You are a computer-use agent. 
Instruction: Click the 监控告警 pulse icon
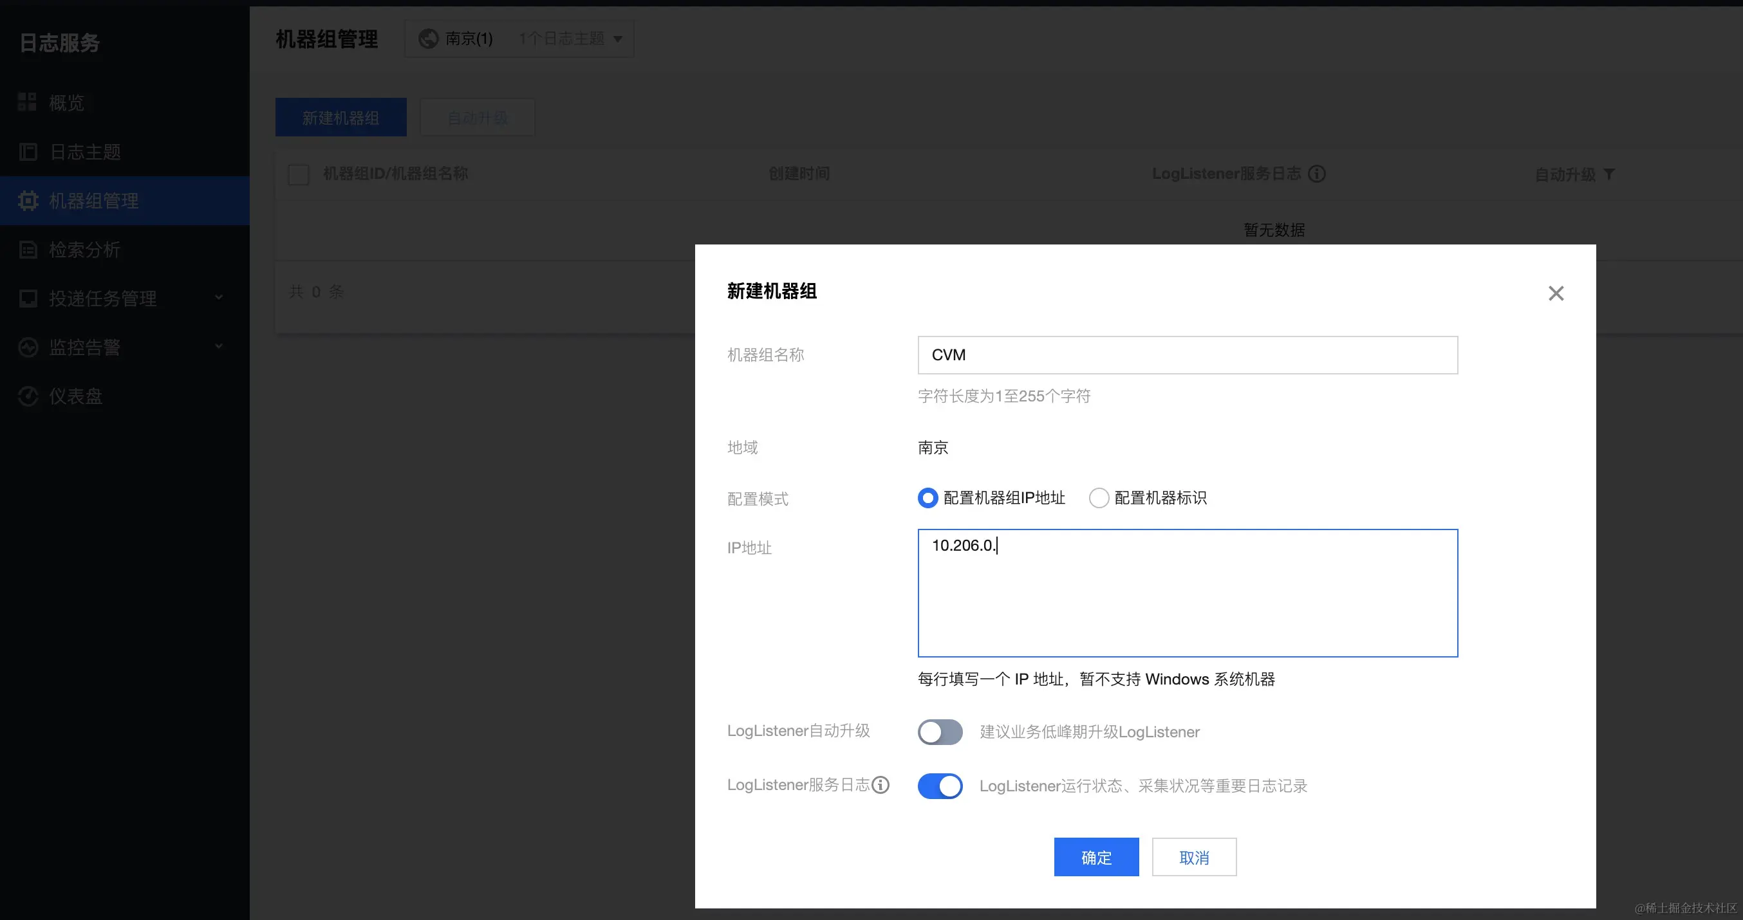pyautogui.click(x=28, y=347)
